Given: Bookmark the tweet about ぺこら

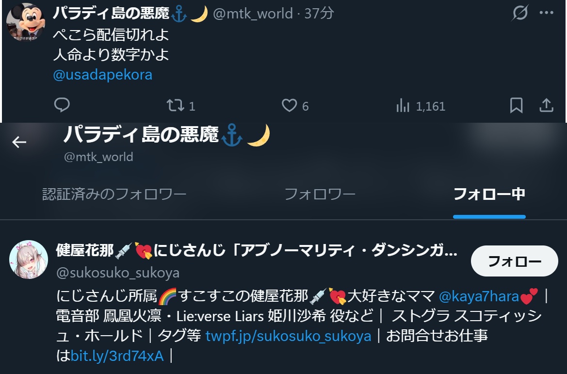Looking at the screenshot, I should point(516,106).
